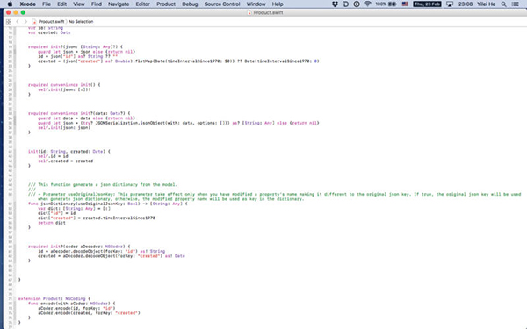This screenshot has width=527, height=329.
Task: Click decodeObject(forKey: "id") as! String line
Action: [102, 251]
